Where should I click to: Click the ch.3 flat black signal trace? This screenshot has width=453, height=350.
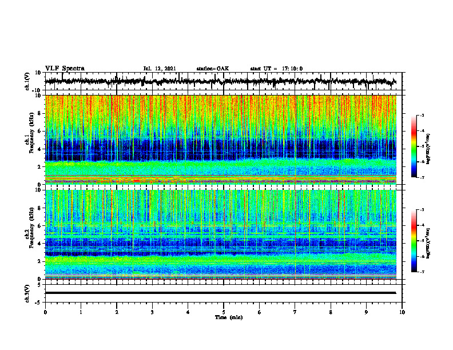click(220, 293)
